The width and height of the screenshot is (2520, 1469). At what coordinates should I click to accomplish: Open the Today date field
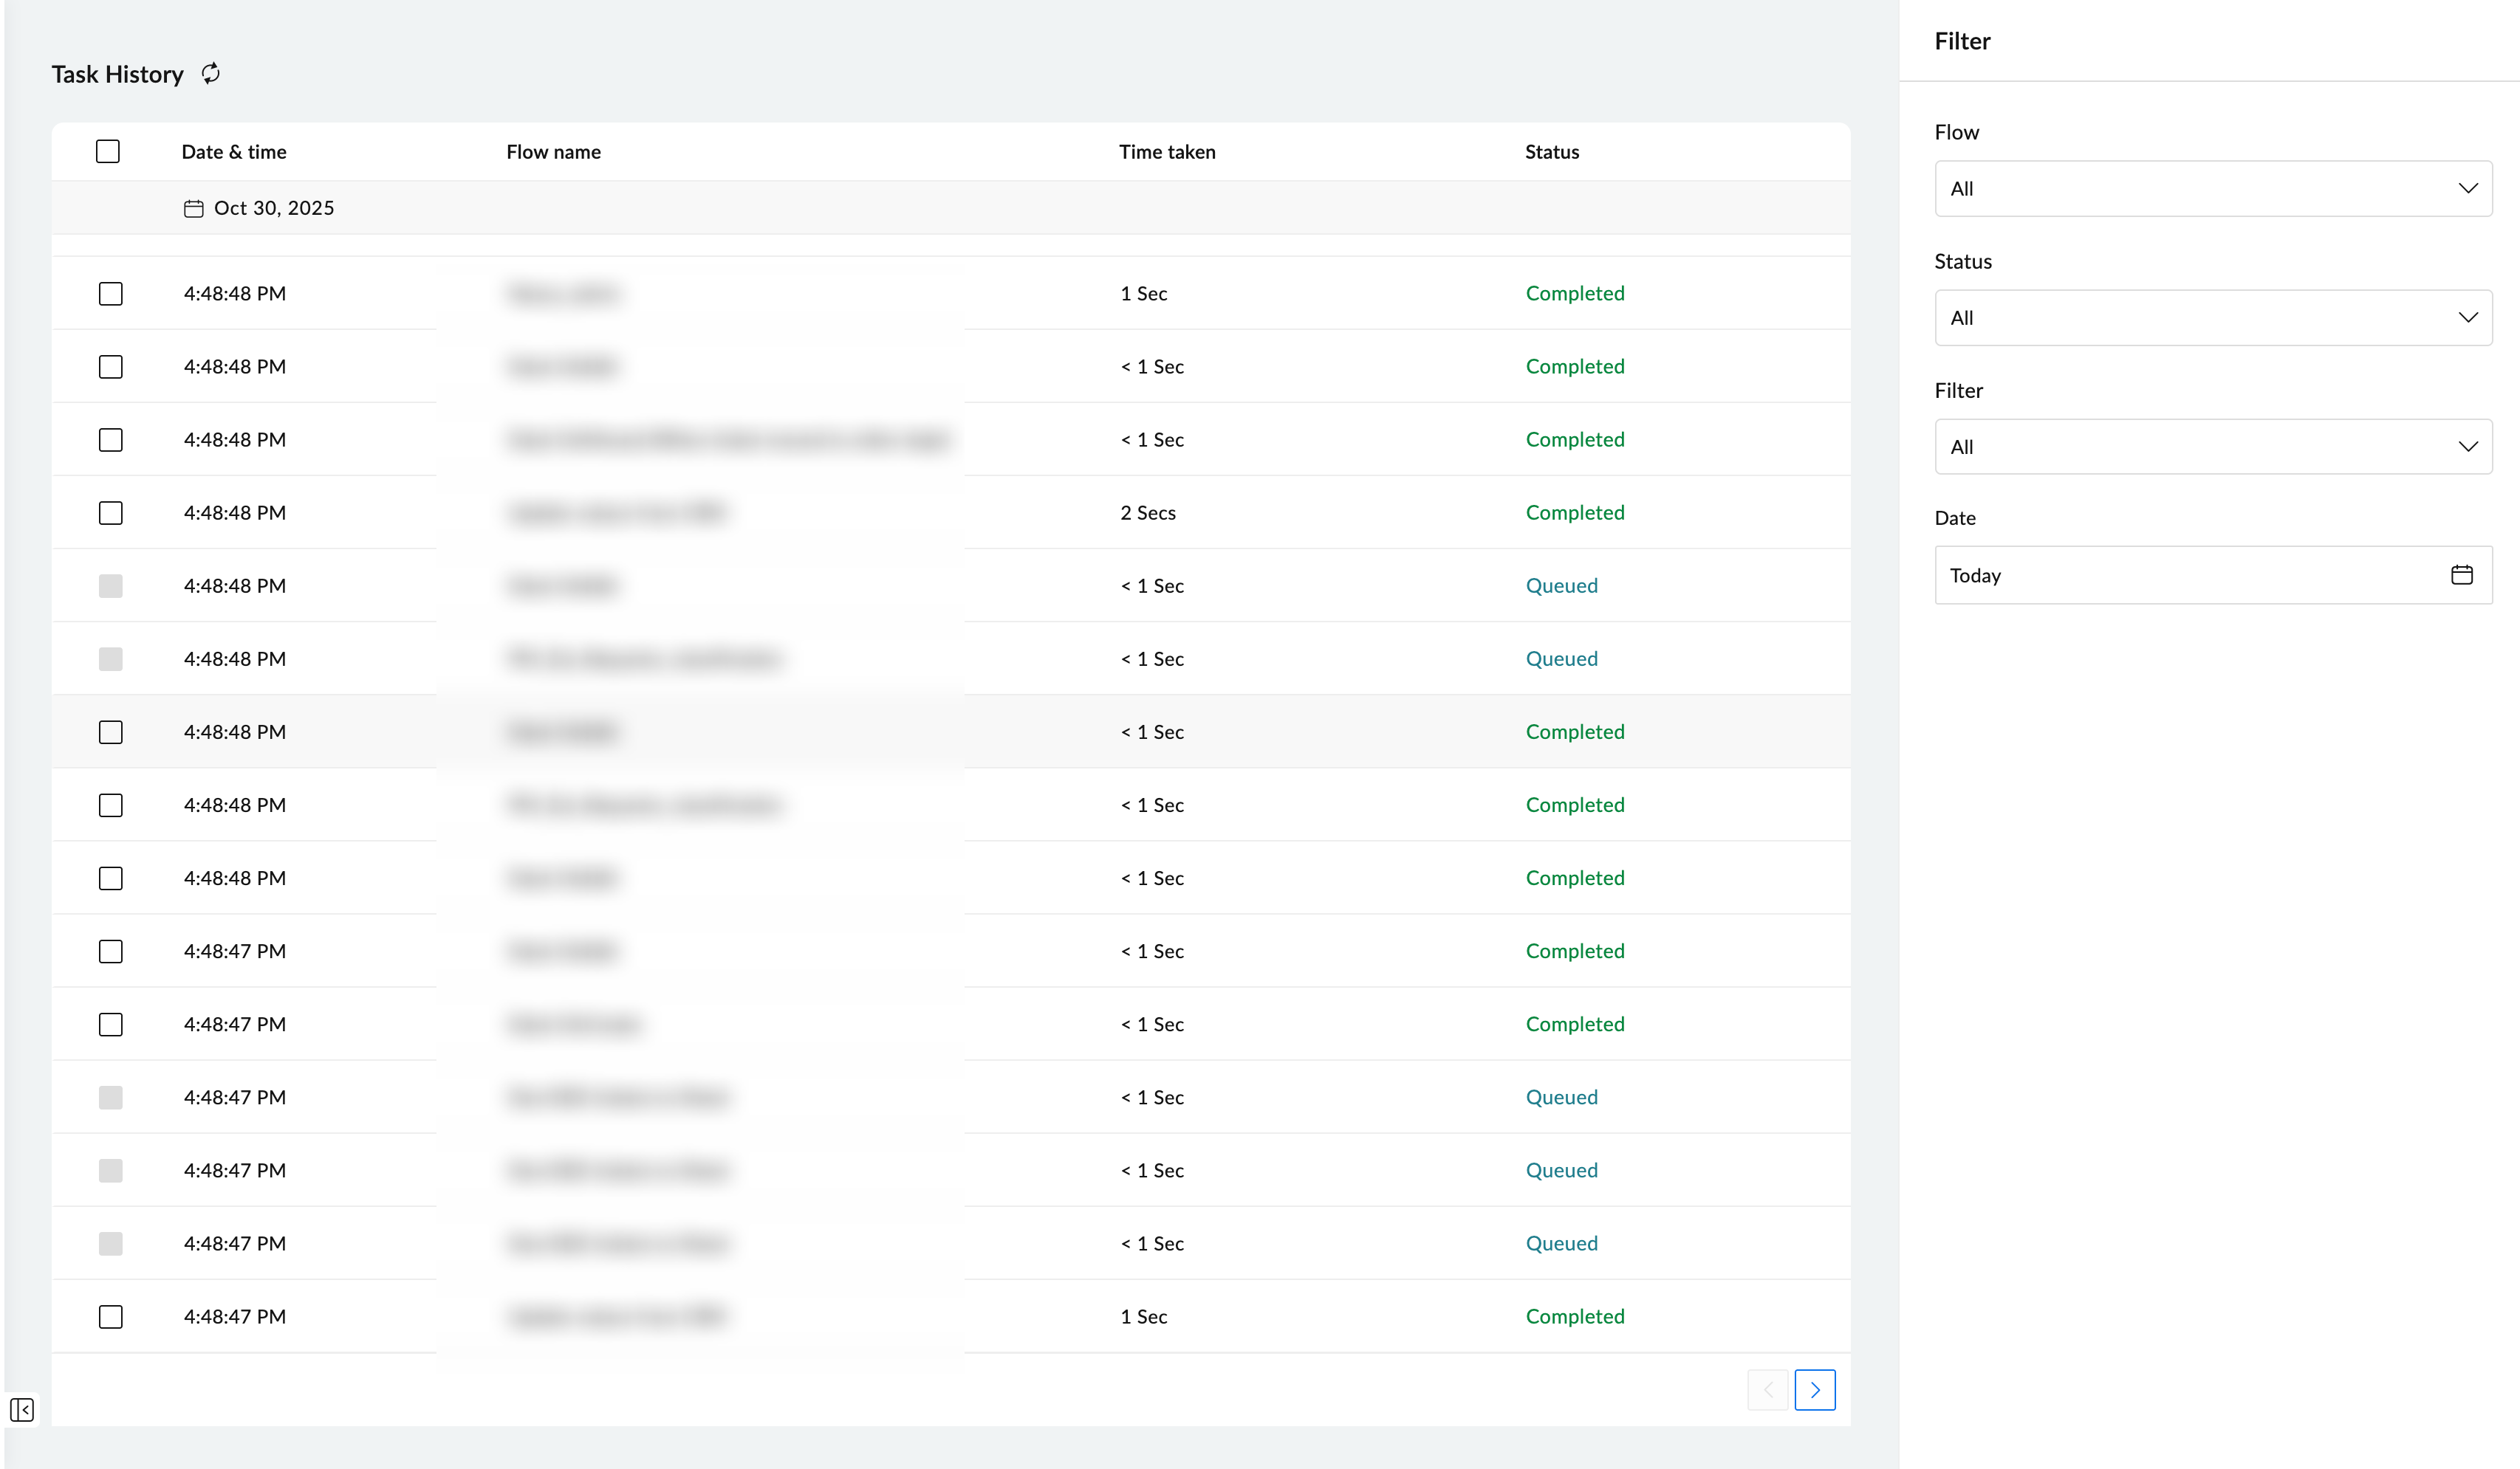click(x=2150, y=574)
